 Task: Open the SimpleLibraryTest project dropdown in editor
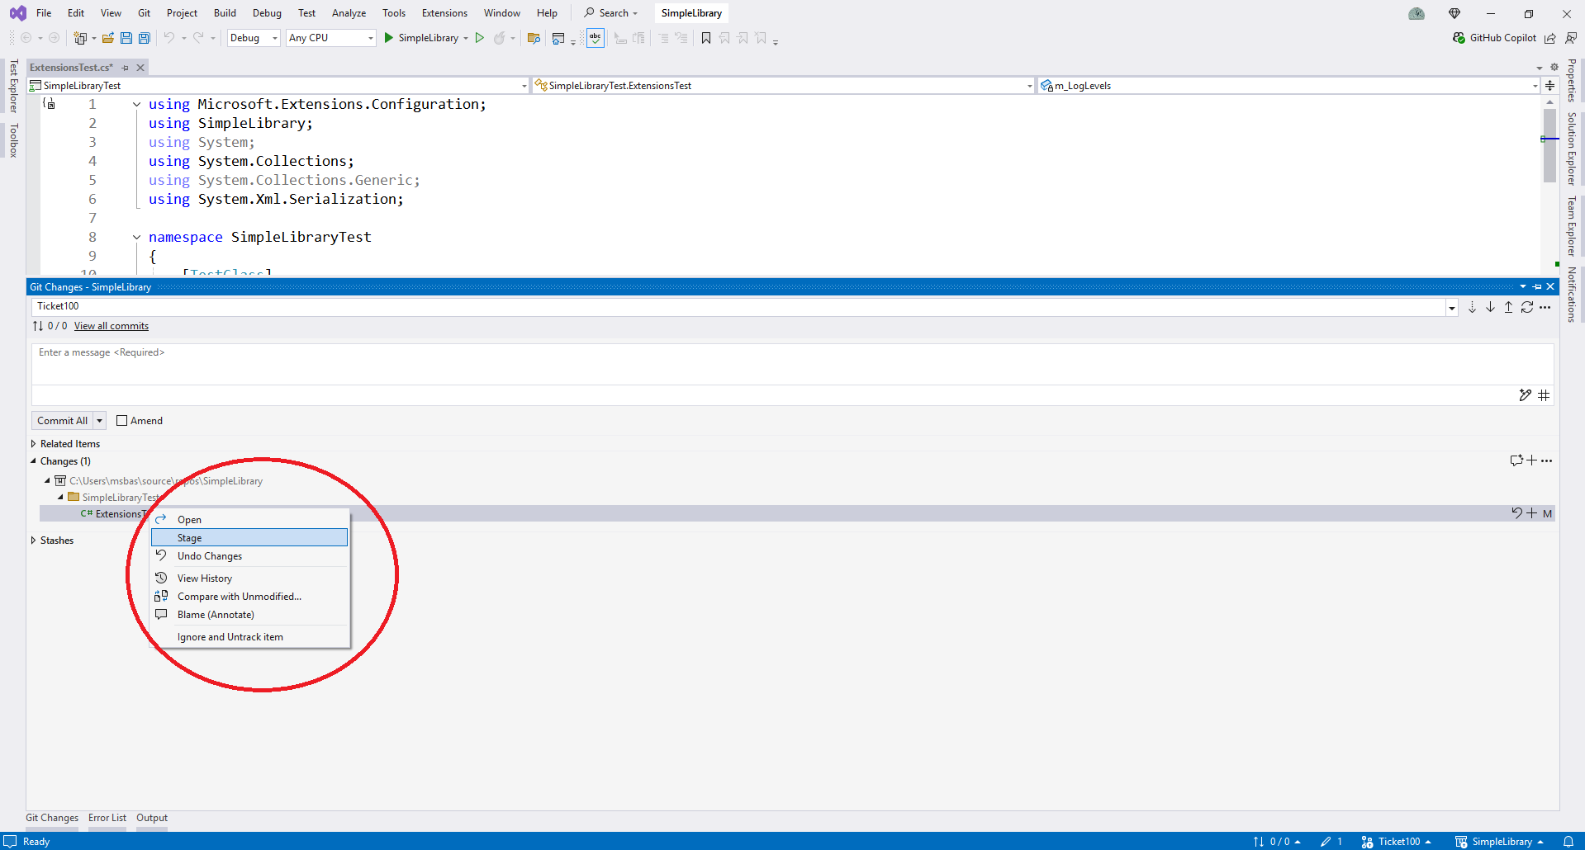point(524,86)
